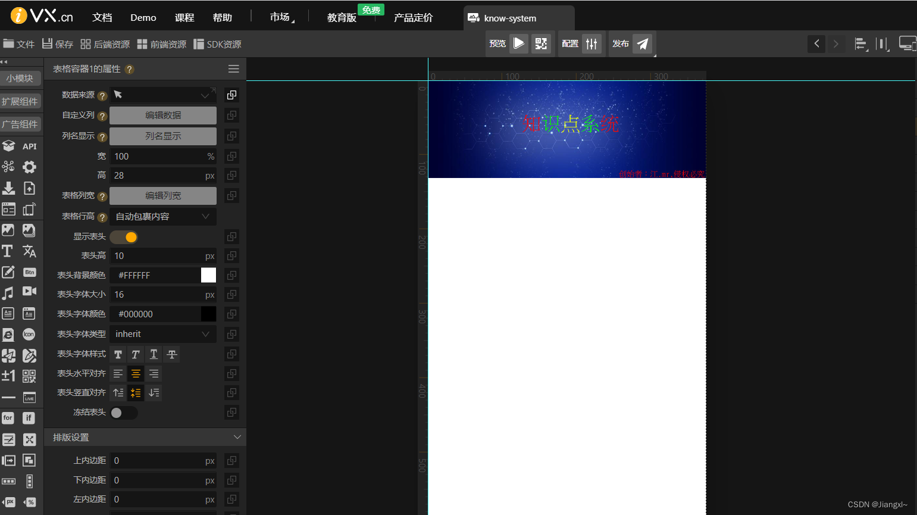
Task: Open the 表头字体类型 inherit dropdown
Action: pyautogui.click(x=163, y=334)
